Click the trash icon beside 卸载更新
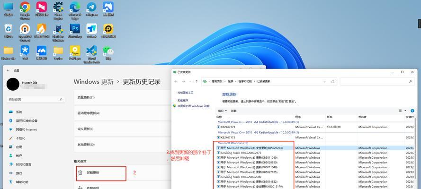421x189 pixels. pyautogui.click(x=80, y=172)
